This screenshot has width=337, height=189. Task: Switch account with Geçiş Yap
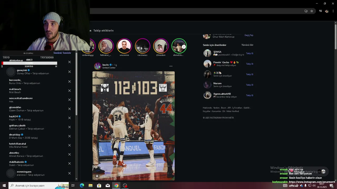tap(249, 35)
